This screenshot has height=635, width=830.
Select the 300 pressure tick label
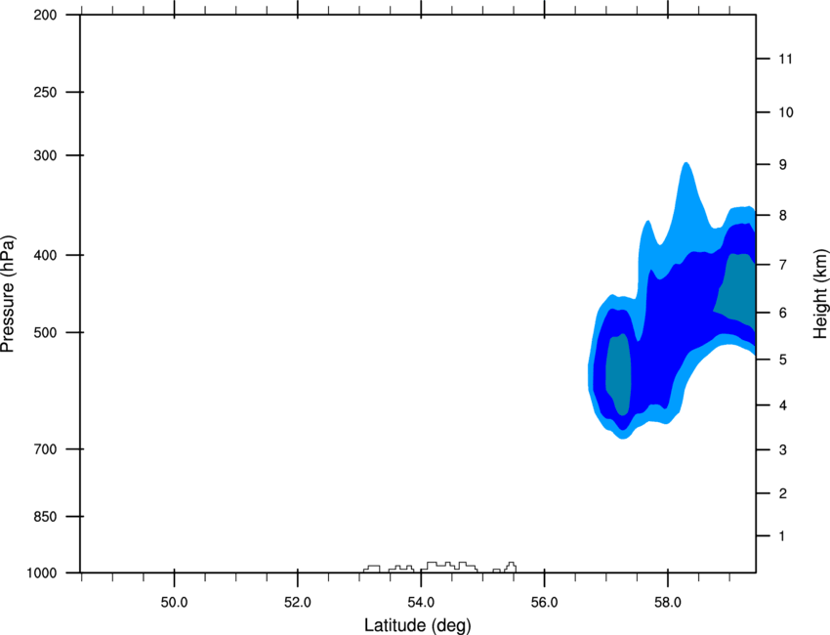(x=45, y=155)
